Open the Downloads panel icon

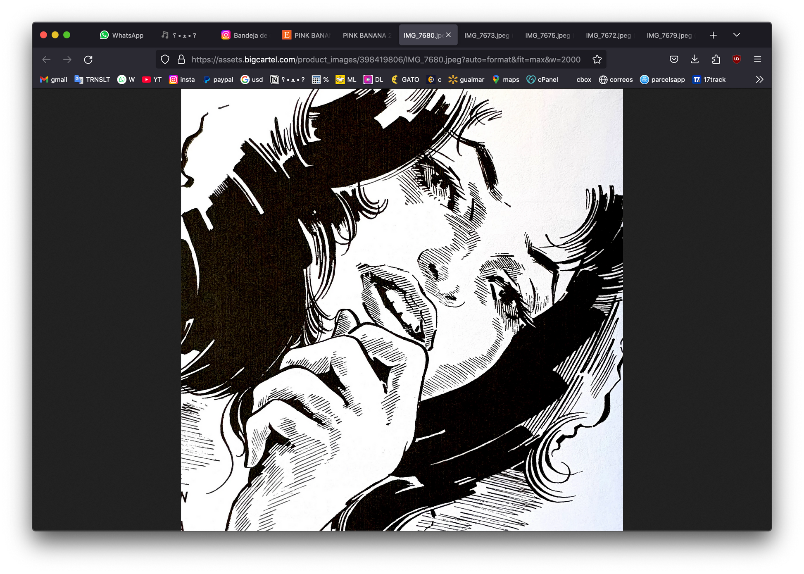(695, 60)
